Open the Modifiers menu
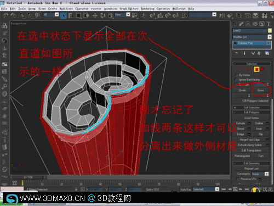Screen dimensions: 274x206 click(66, 9)
